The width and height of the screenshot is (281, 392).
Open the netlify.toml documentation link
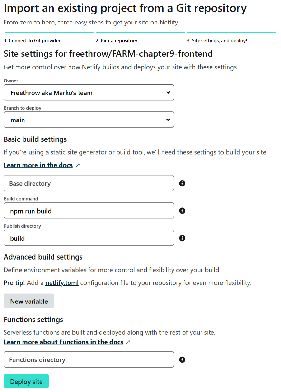(x=62, y=283)
